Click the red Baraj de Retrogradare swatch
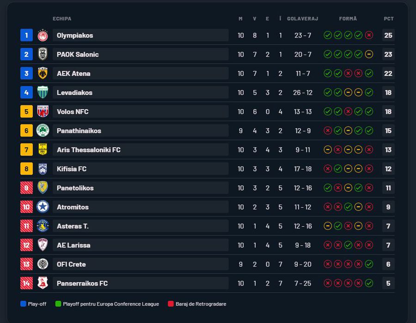Viewport: 416px width, 323px height. click(171, 304)
